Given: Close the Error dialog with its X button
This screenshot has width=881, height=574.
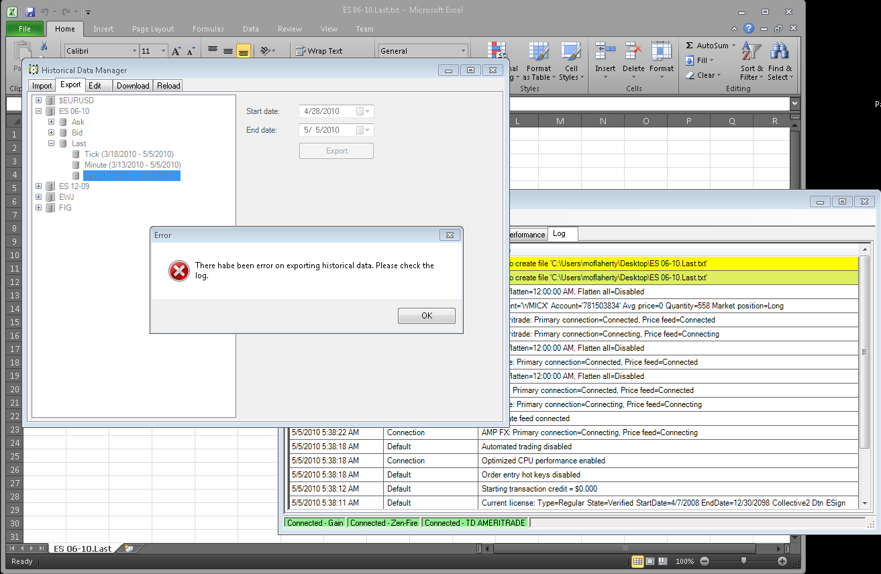Looking at the screenshot, I should [450, 235].
